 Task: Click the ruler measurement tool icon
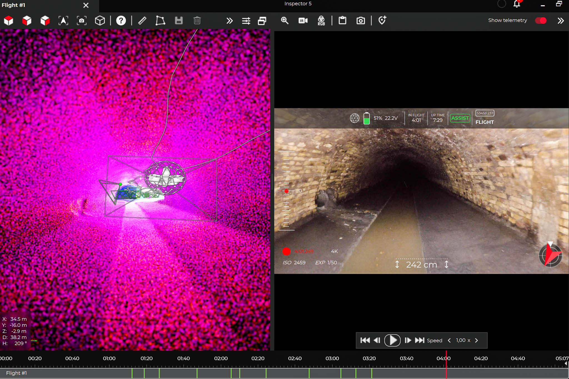142,21
